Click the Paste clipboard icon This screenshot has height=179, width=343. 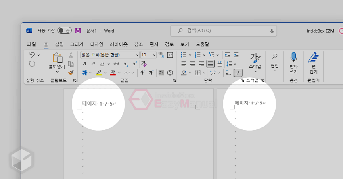57,58
